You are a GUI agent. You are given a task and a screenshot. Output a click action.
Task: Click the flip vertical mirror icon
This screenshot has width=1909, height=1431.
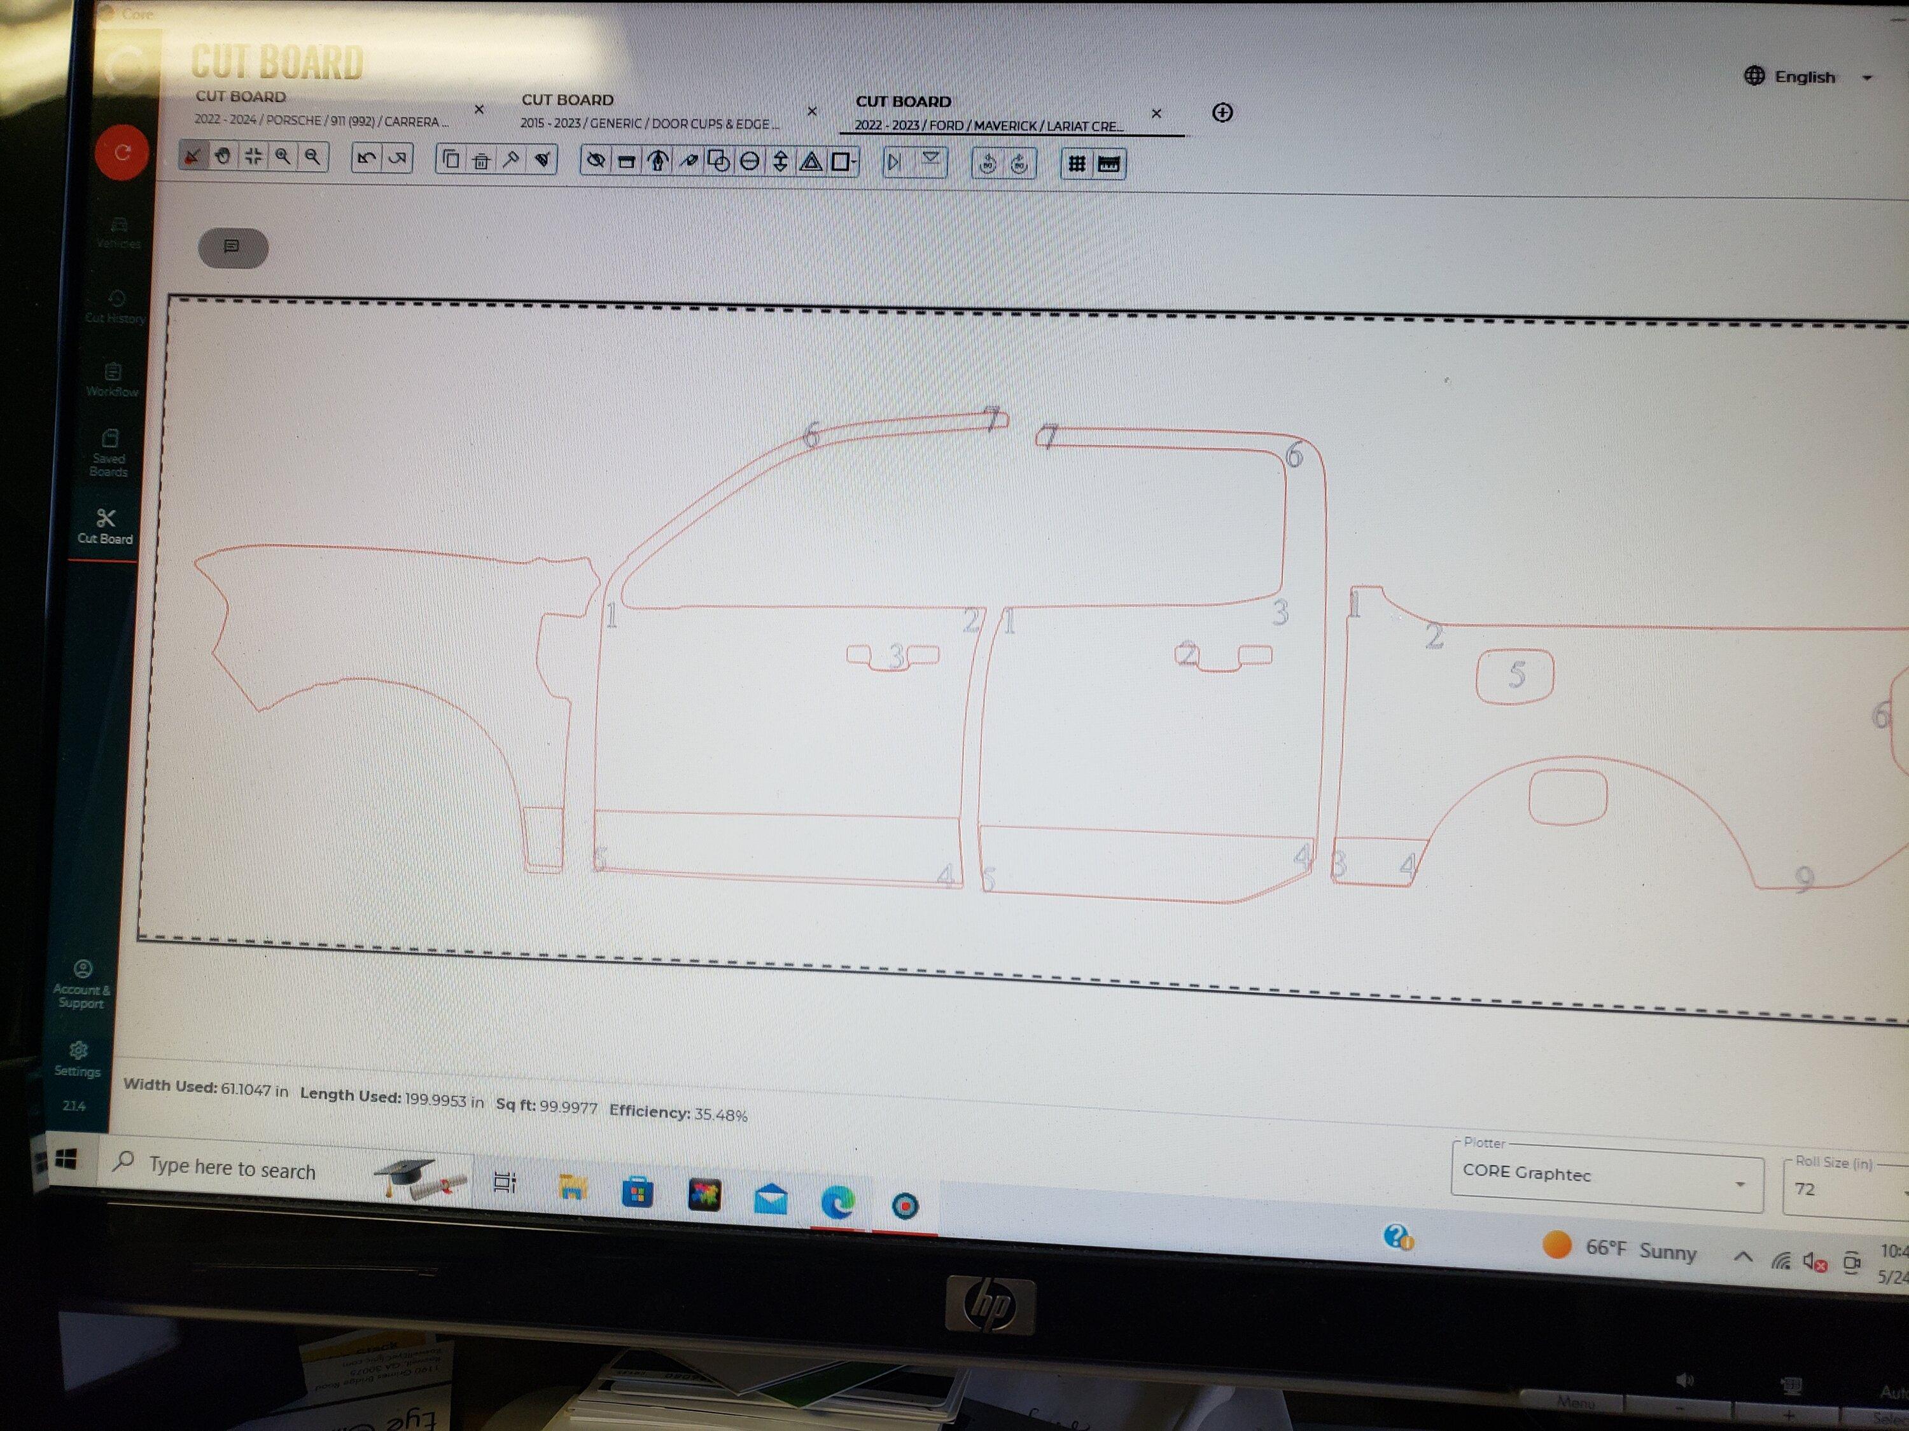point(930,159)
